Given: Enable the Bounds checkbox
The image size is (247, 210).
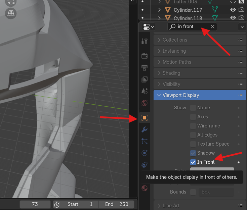Looking at the screenshot, I should coord(193,192).
